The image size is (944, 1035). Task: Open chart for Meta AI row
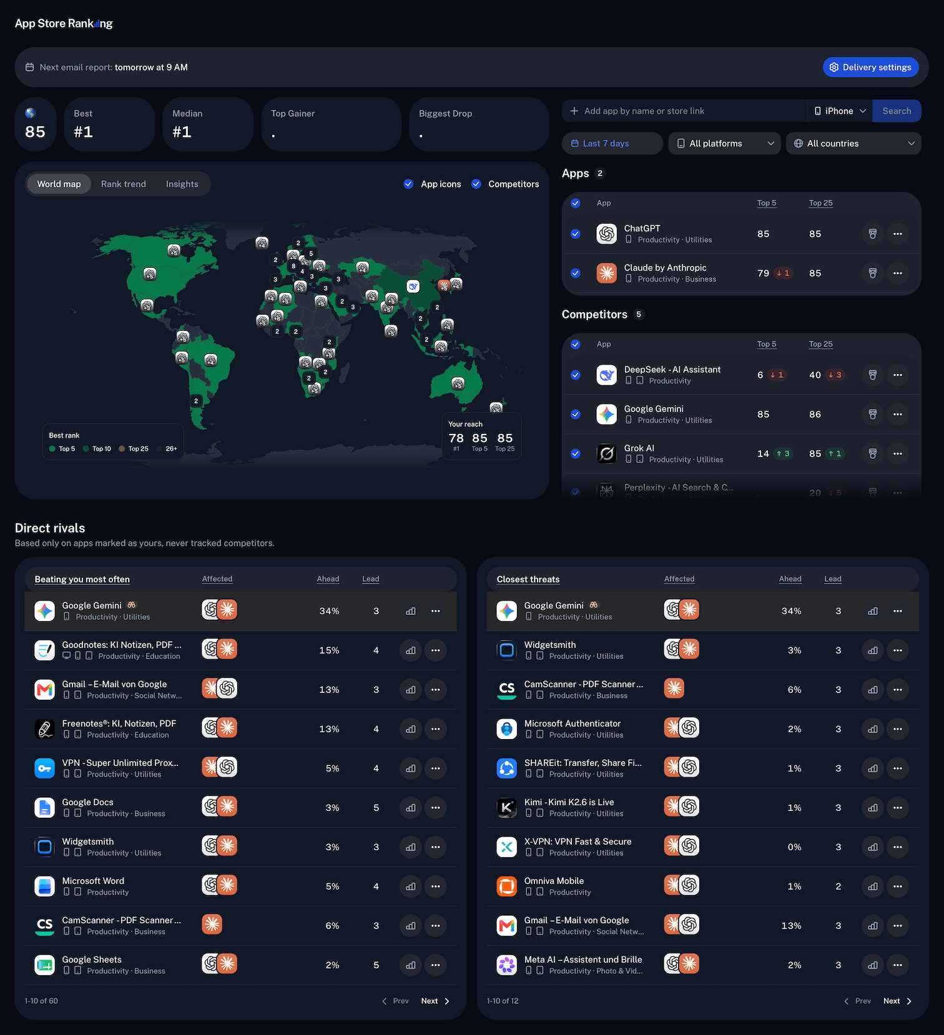tap(873, 965)
